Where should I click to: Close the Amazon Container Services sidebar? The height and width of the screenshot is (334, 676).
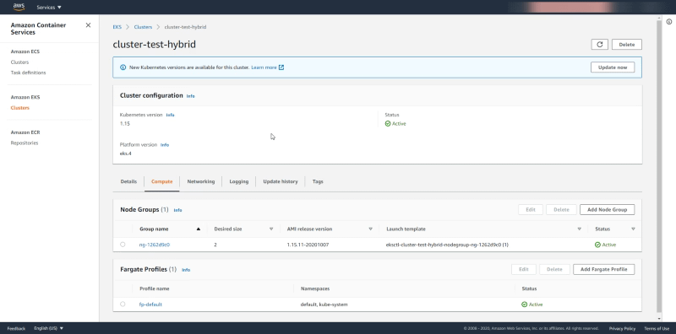88,25
